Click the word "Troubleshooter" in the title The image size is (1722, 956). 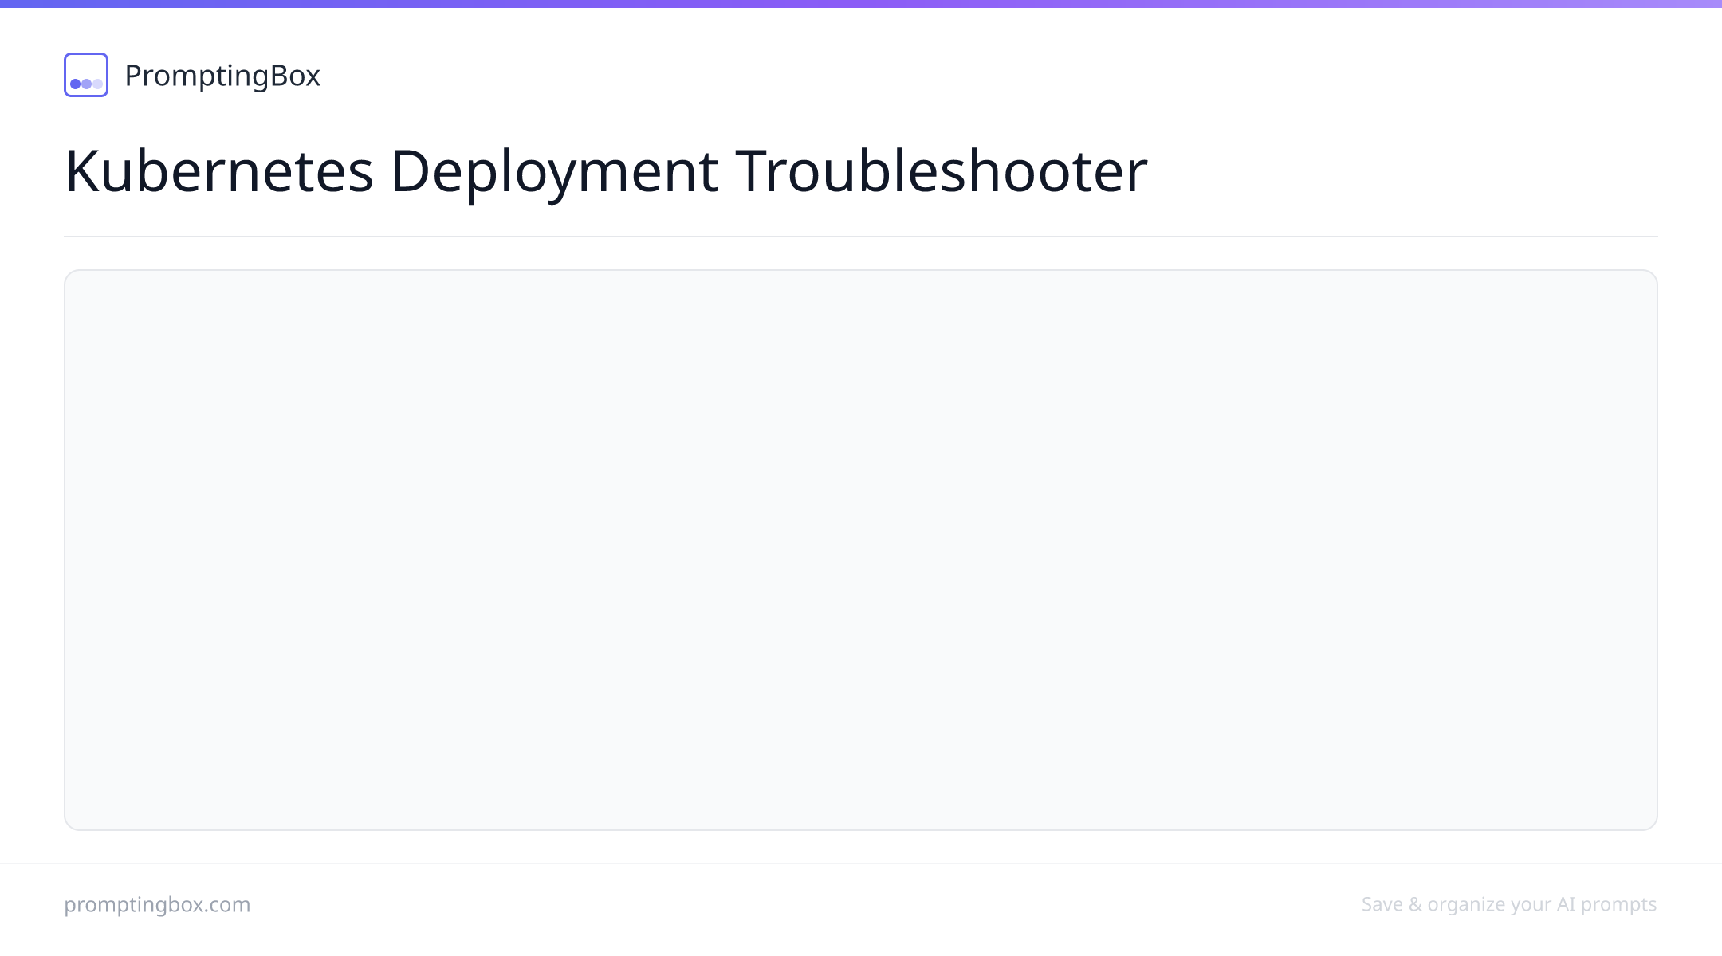(942, 170)
